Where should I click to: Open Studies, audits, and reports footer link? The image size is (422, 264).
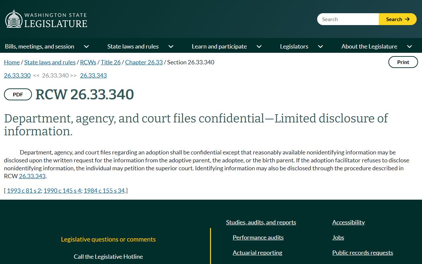261,222
